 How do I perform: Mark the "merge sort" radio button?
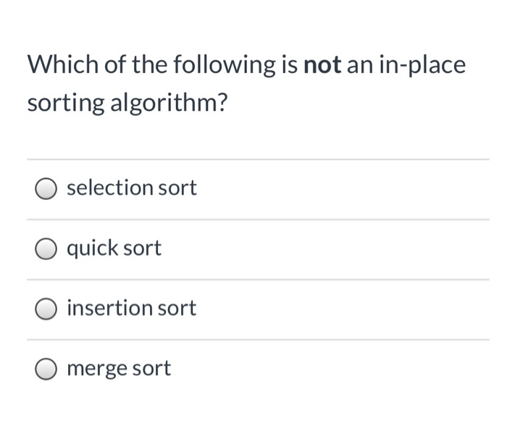(x=46, y=369)
